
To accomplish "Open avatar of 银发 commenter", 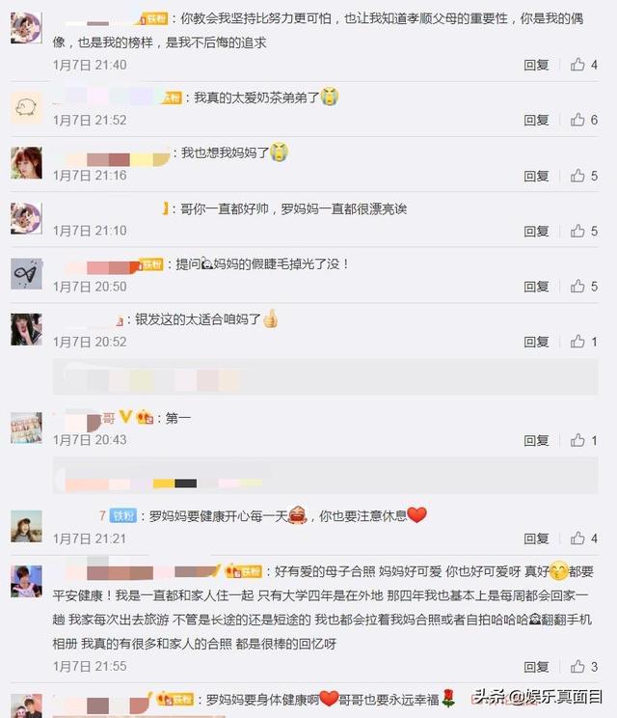I will point(27,329).
